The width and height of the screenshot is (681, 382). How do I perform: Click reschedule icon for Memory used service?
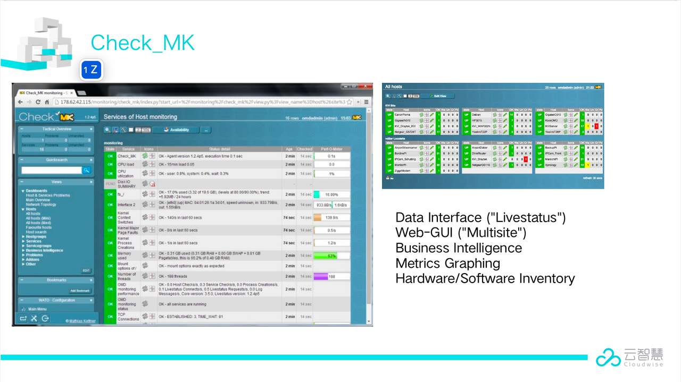(145, 255)
